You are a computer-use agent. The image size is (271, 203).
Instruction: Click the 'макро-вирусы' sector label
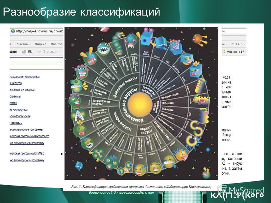coord(123,121)
